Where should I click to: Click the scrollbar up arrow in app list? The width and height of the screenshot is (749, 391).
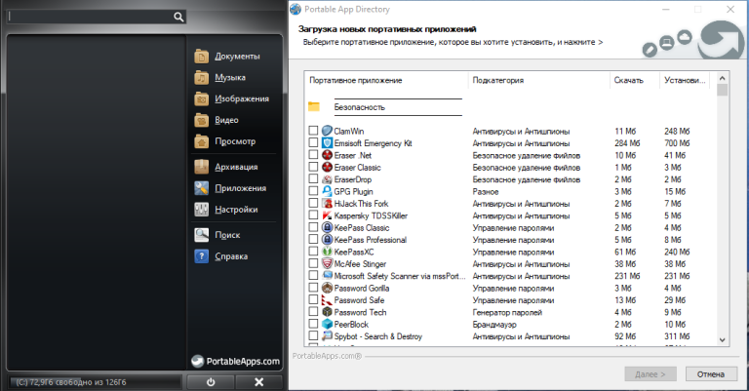[x=723, y=78]
